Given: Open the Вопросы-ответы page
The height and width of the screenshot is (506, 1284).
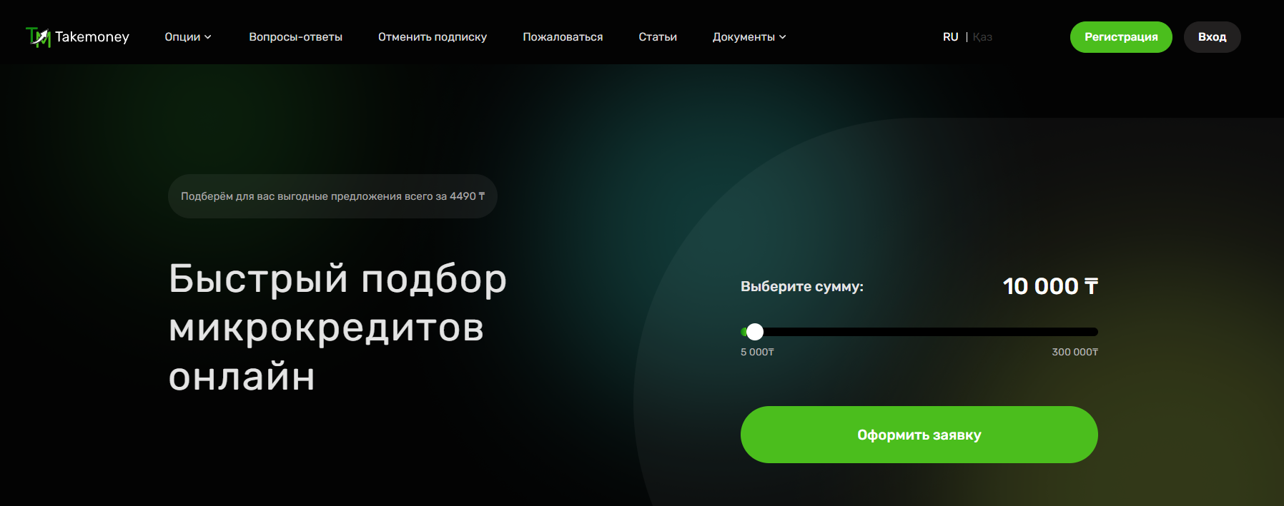Looking at the screenshot, I should click(295, 37).
